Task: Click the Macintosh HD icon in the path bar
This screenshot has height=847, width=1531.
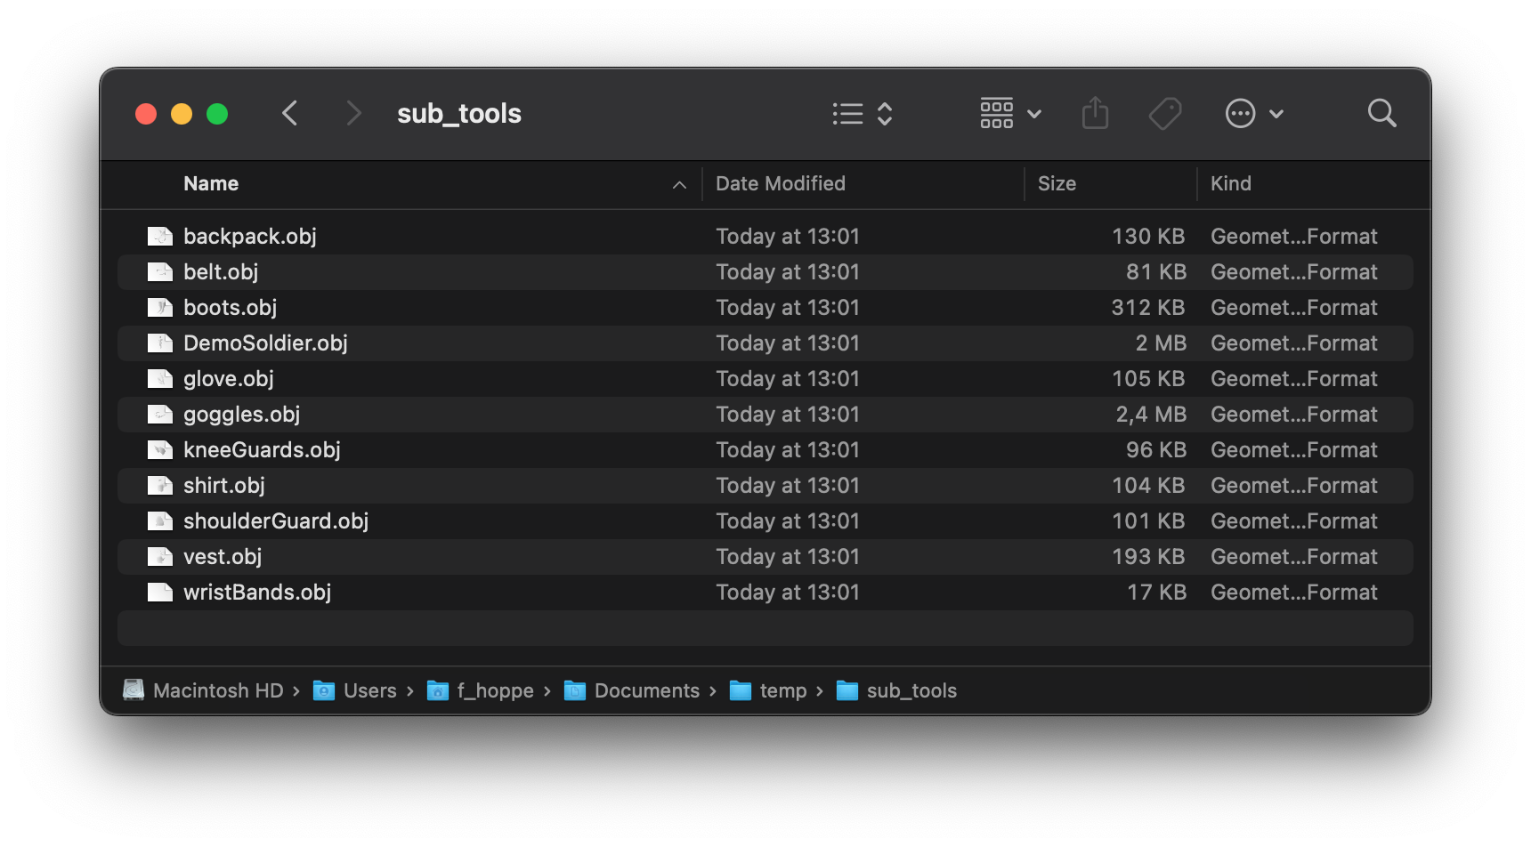Action: pos(134,690)
